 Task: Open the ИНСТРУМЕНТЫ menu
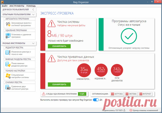17,6
